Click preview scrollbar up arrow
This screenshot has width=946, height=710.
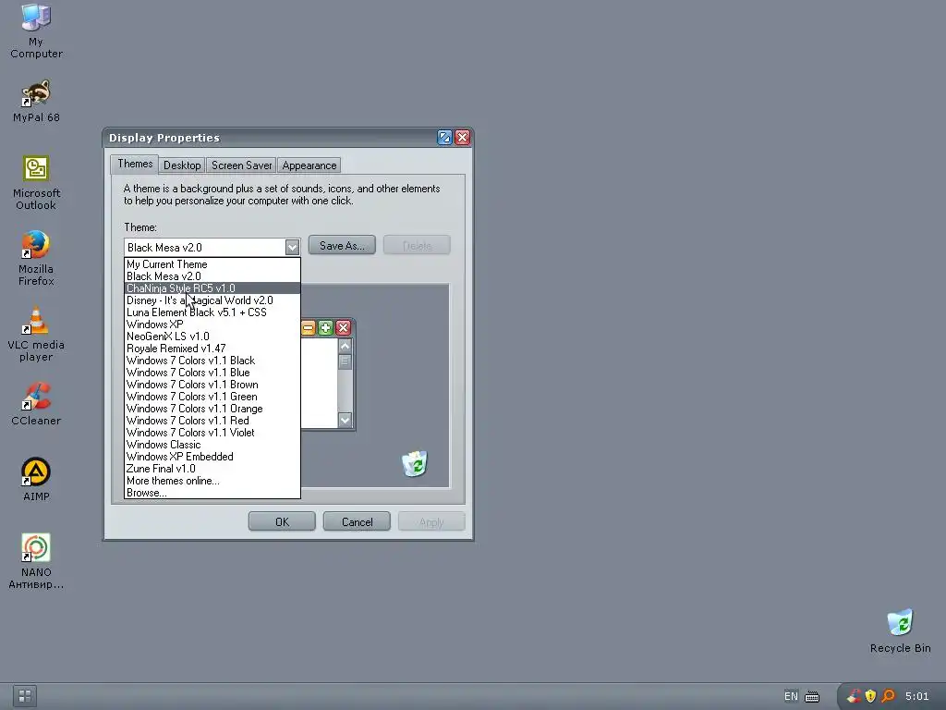pyautogui.click(x=346, y=346)
